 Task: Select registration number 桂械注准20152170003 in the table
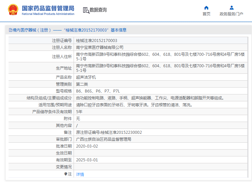[97, 41]
